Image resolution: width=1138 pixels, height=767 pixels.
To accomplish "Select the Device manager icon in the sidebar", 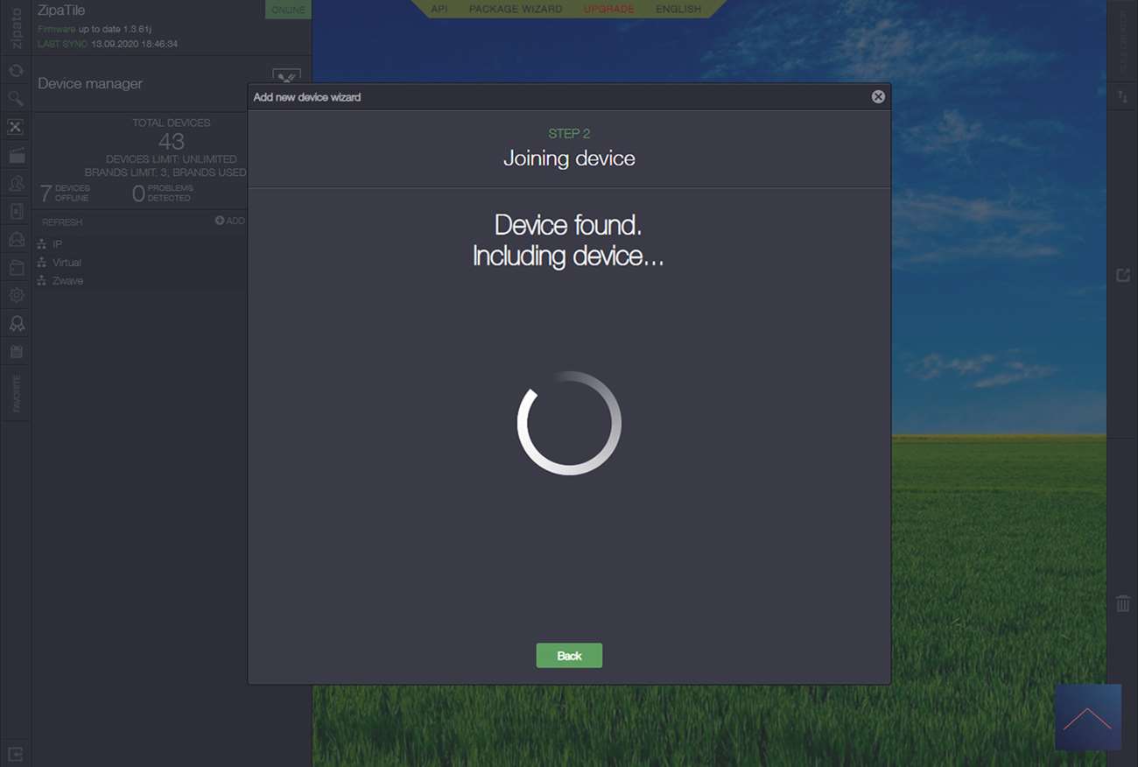I will tap(16, 127).
